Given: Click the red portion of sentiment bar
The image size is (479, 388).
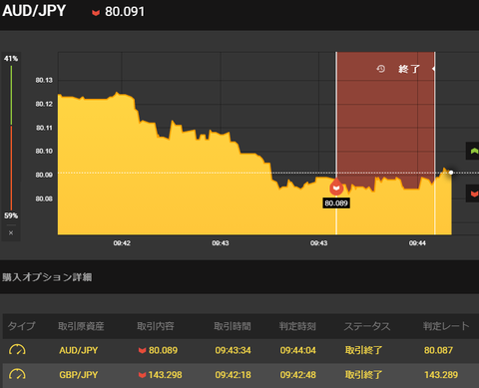Looking at the screenshot, I should tap(11, 168).
